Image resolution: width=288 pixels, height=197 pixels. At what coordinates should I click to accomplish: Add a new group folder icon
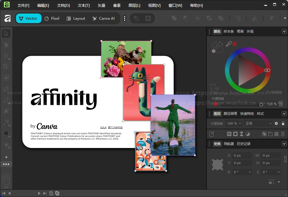tap(270, 134)
